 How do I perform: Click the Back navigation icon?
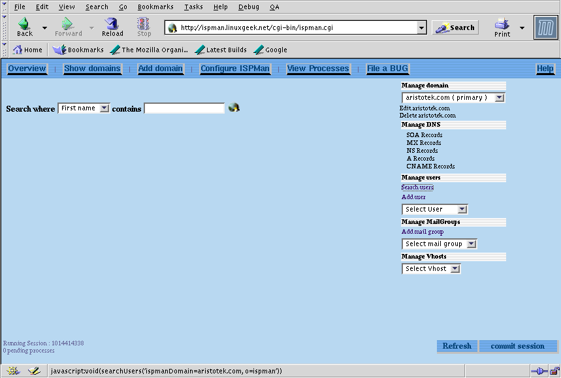coord(25,27)
